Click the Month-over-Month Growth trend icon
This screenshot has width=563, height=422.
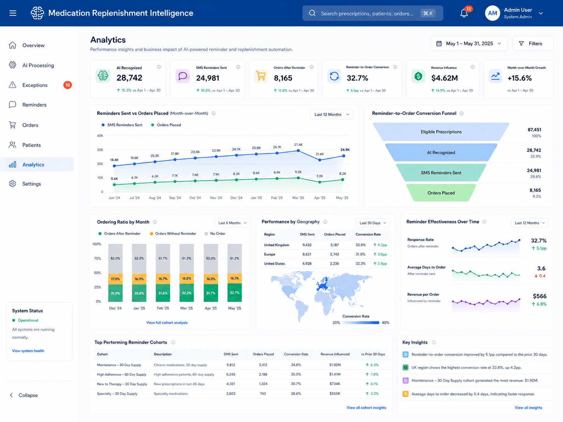(x=495, y=76)
